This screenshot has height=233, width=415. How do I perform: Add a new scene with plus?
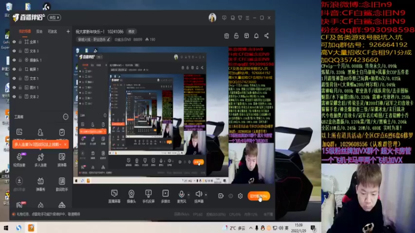coord(68,32)
